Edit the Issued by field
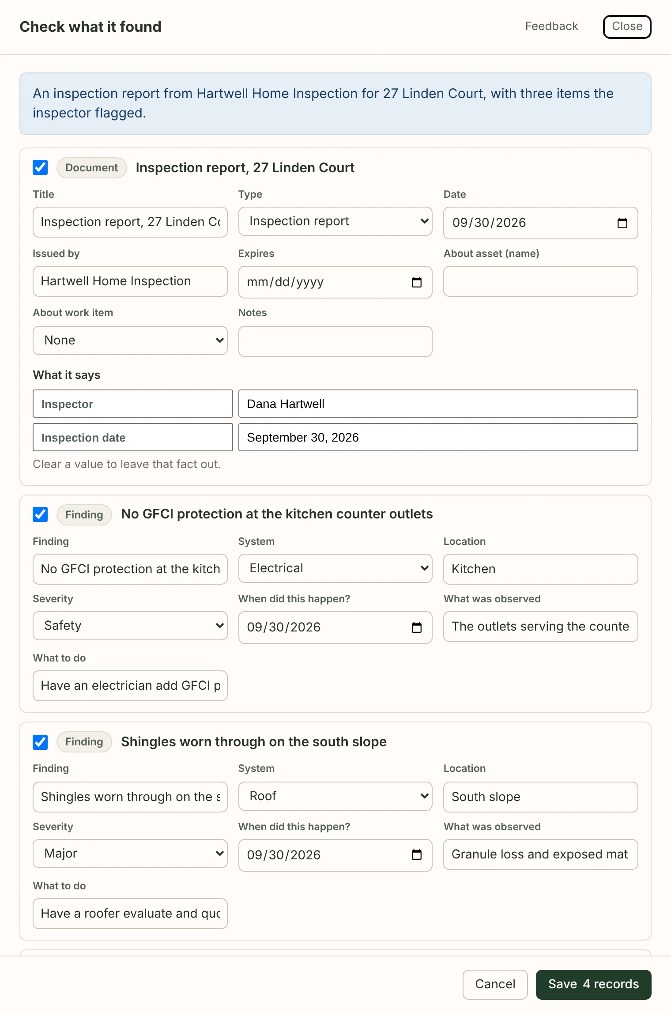This screenshot has width=671, height=1013. coord(130,281)
